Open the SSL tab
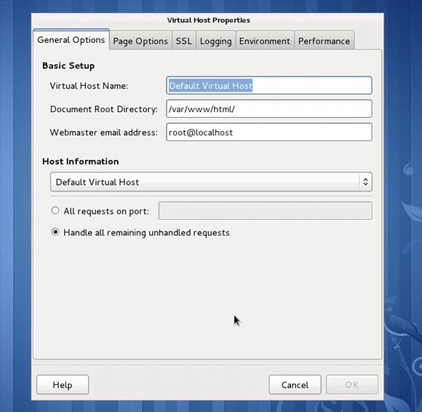 [x=184, y=41]
